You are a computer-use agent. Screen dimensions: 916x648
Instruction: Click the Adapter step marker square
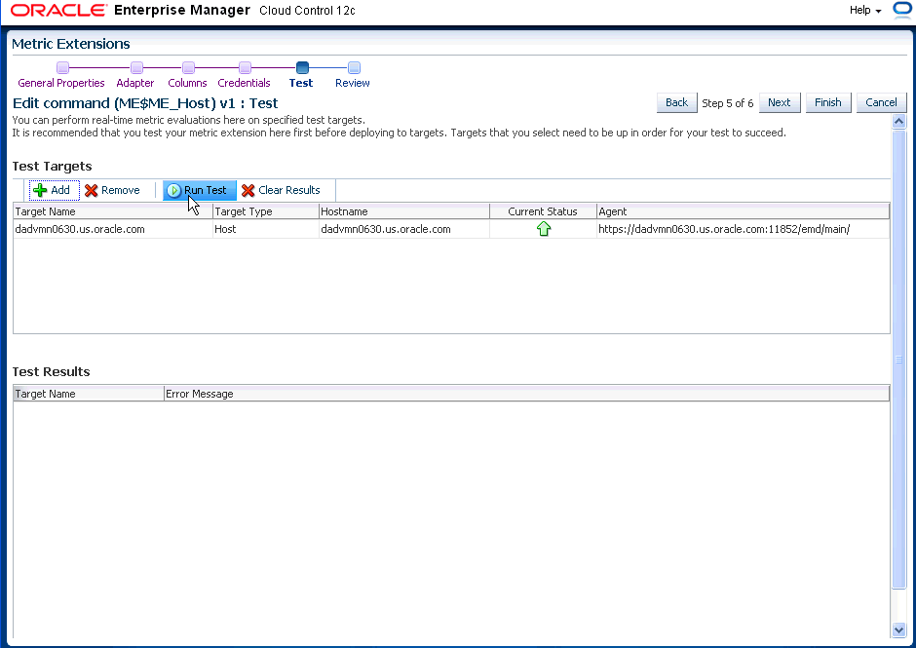136,68
